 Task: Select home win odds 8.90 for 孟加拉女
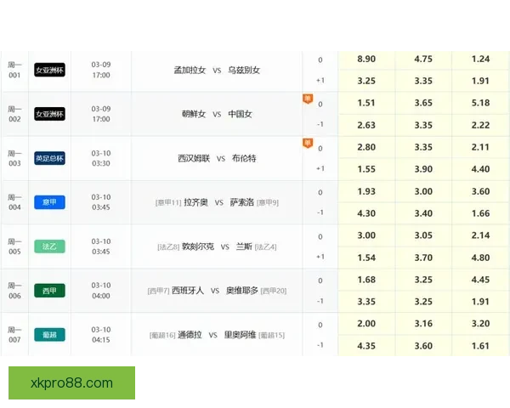tap(366, 59)
